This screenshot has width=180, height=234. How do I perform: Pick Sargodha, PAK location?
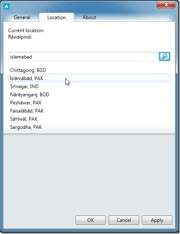click(89, 127)
